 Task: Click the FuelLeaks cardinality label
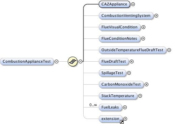[x=93, y=105]
